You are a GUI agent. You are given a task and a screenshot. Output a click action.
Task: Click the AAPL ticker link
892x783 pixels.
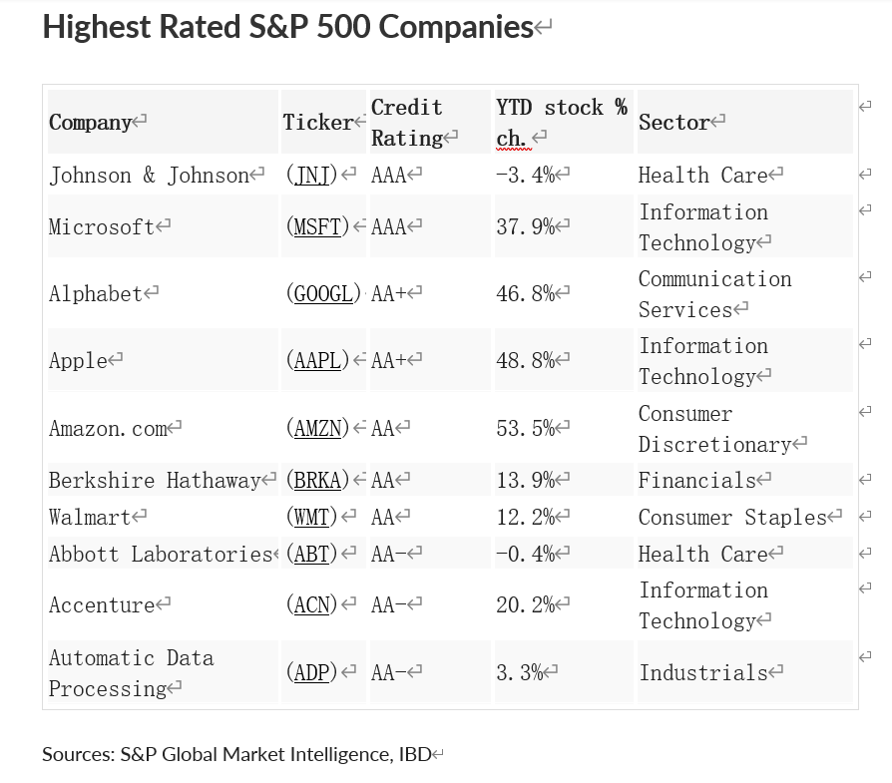click(318, 360)
